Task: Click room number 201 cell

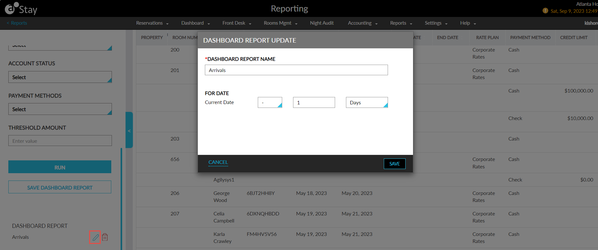Action: click(175, 70)
